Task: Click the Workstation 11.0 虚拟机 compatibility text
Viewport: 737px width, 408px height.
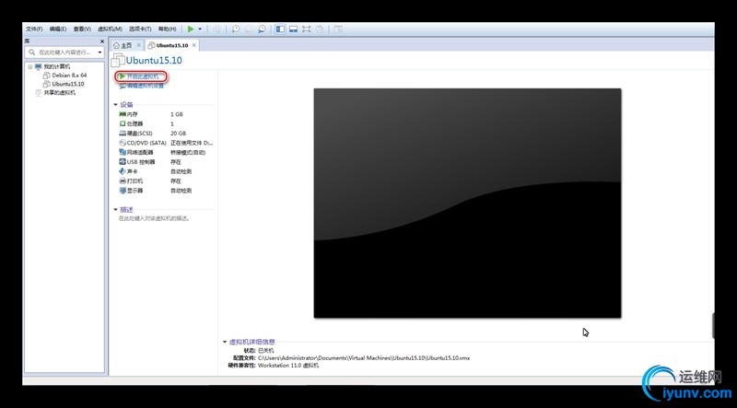Action: (288, 366)
